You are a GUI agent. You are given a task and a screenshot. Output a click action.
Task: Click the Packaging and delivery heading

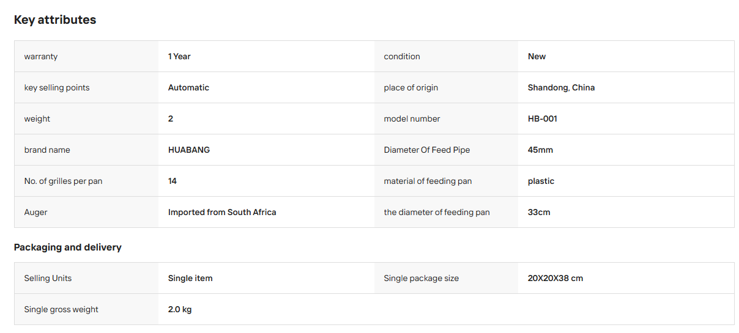coord(68,247)
